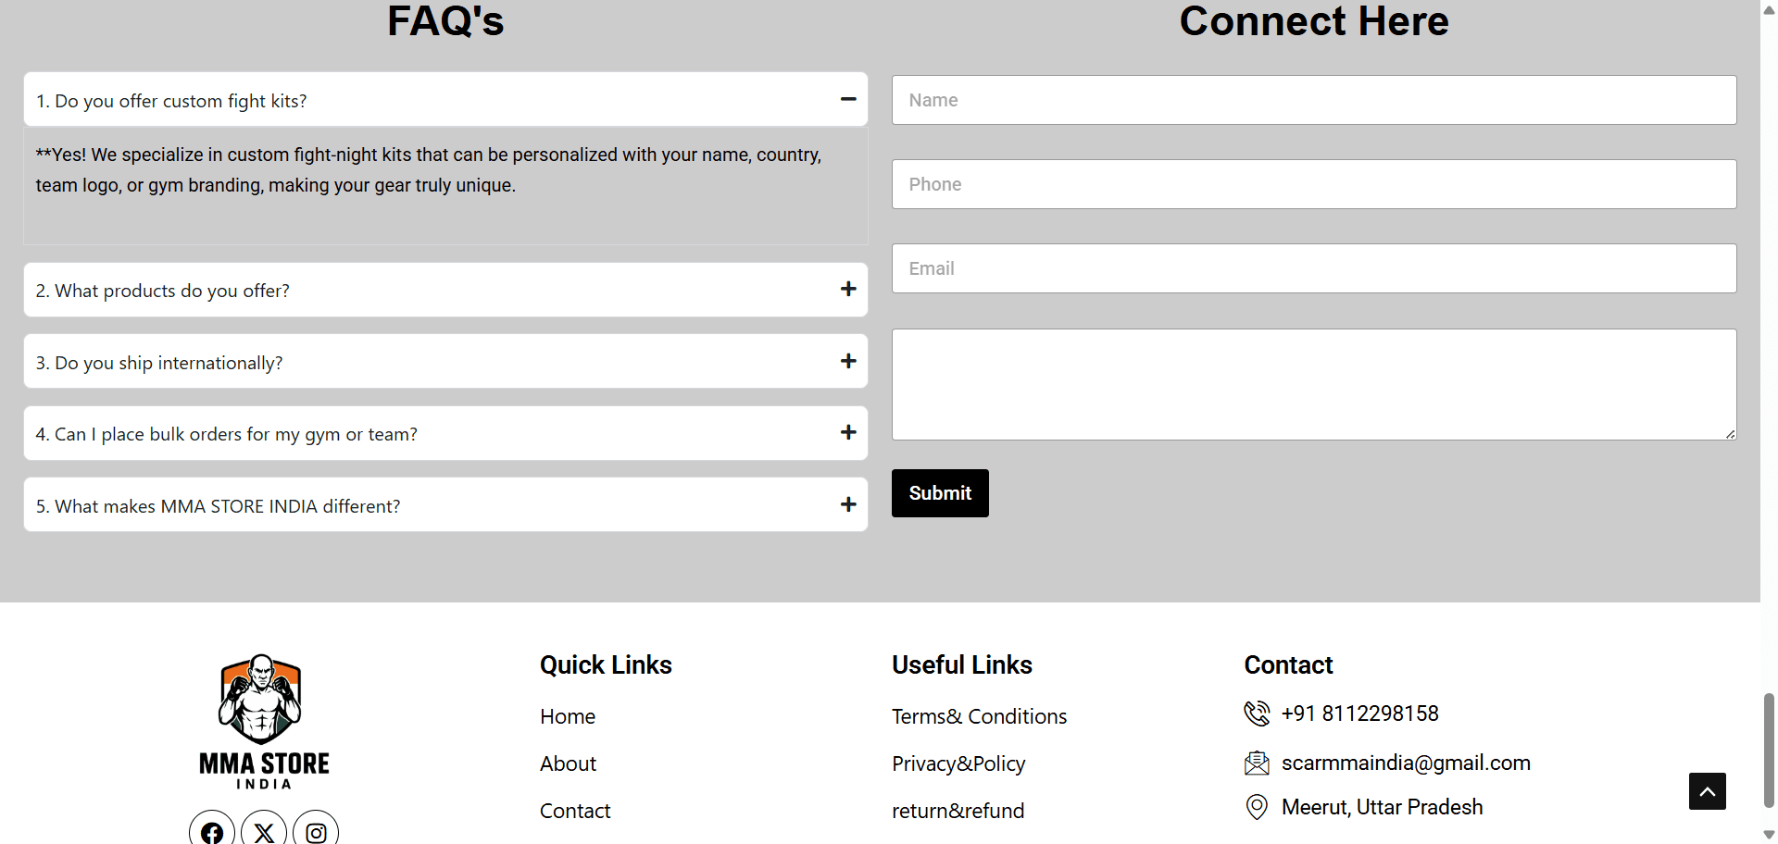The image size is (1778, 844).
Task: Expand 'What makes MMA STORE INDIA different?'
Action: click(x=445, y=505)
